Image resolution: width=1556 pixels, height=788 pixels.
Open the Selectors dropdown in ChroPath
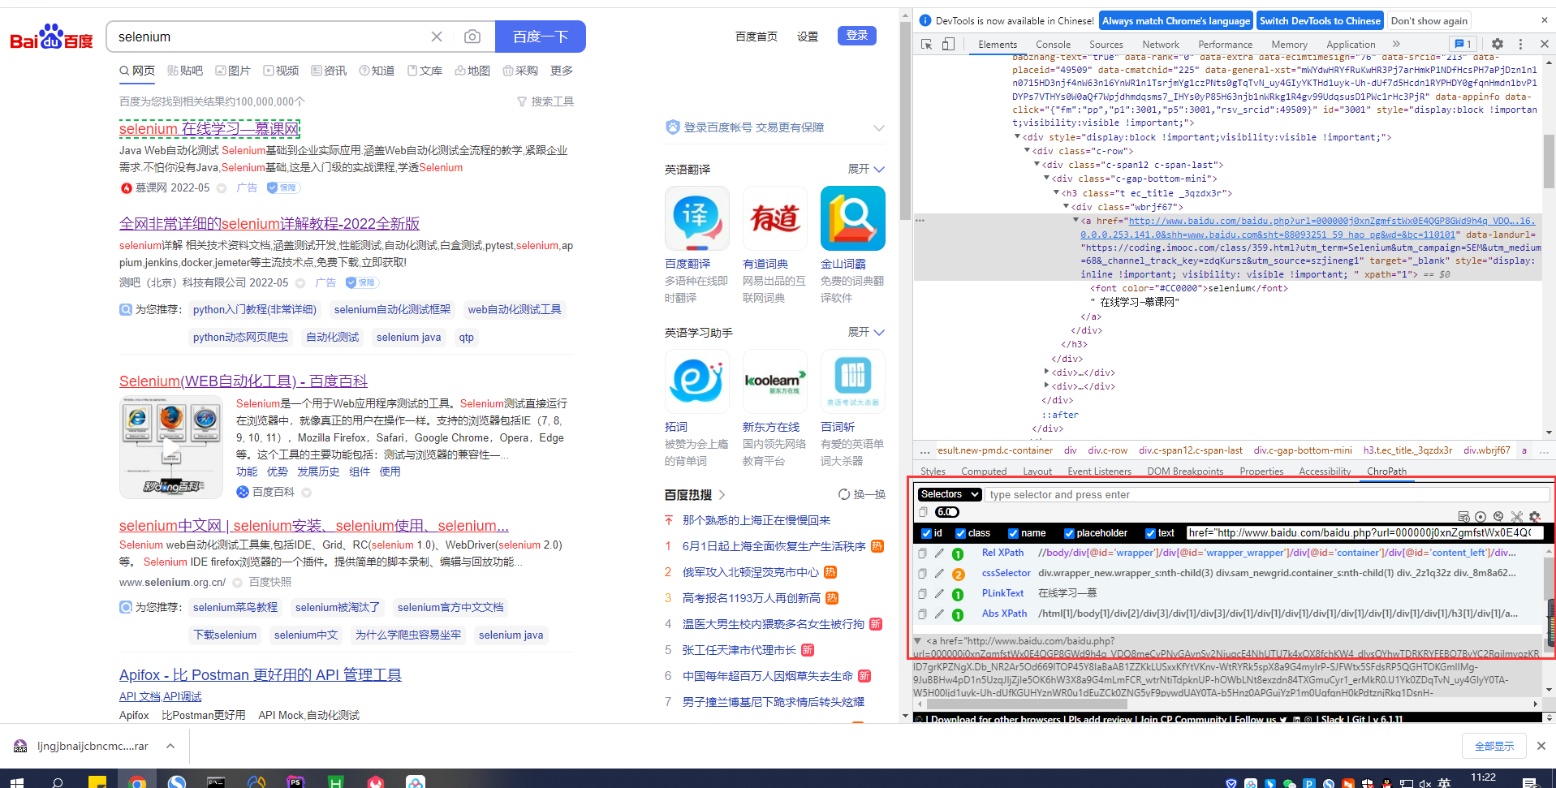click(x=950, y=494)
